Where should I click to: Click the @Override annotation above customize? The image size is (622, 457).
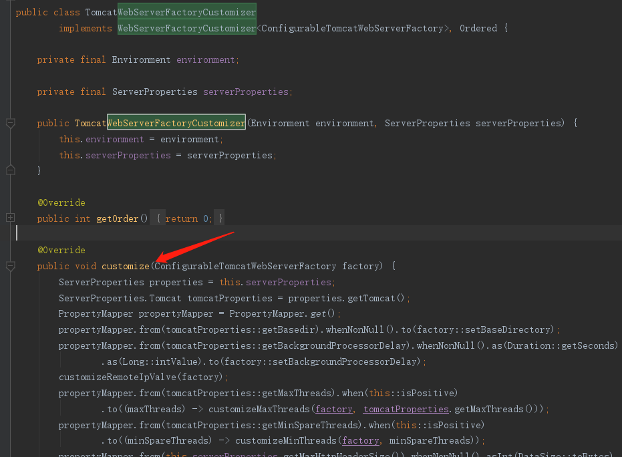pos(61,251)
